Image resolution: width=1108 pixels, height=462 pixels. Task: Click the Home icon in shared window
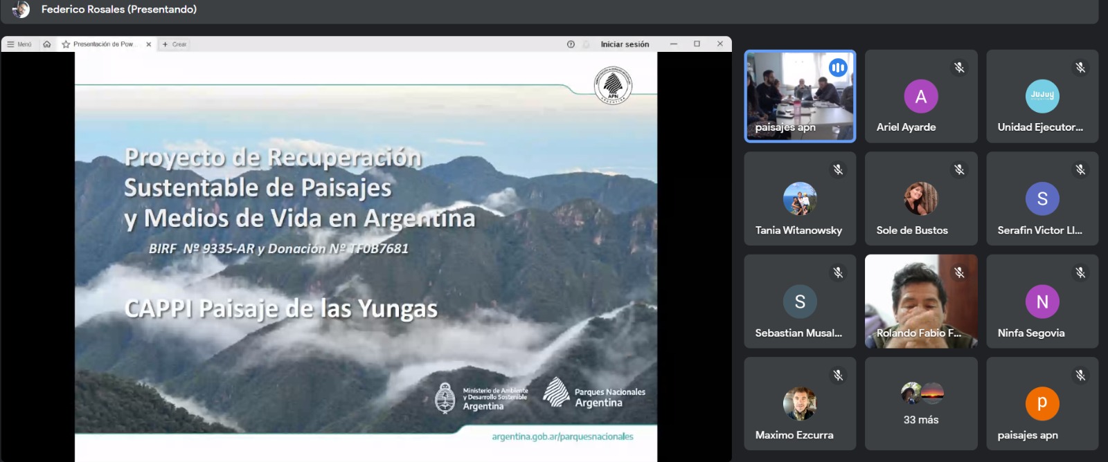[x=47, y=44]
